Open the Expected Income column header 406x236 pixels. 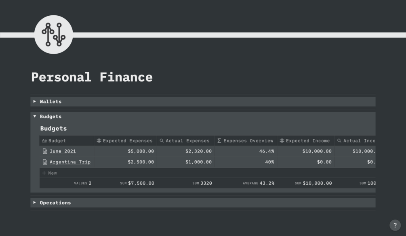click(x=307, y=141)
